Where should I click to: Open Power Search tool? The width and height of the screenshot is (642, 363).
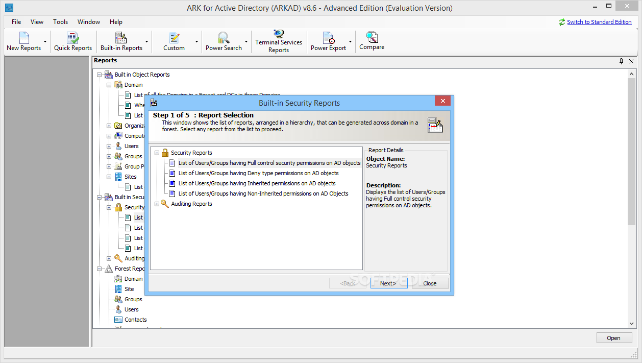(224, 41)
